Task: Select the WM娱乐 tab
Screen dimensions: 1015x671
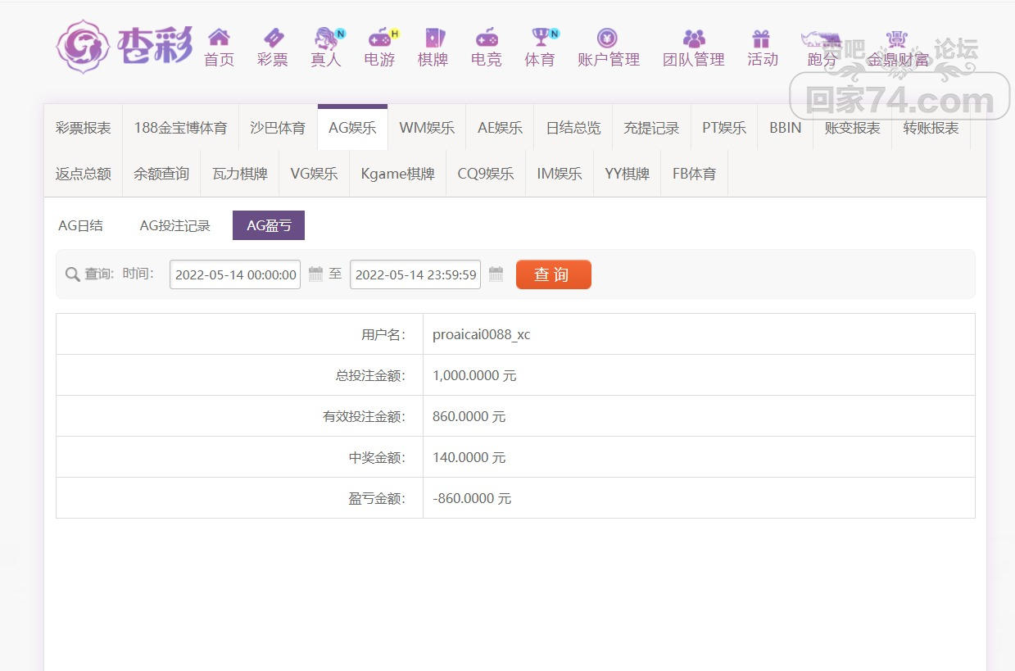Action: (x=426, y=128)
